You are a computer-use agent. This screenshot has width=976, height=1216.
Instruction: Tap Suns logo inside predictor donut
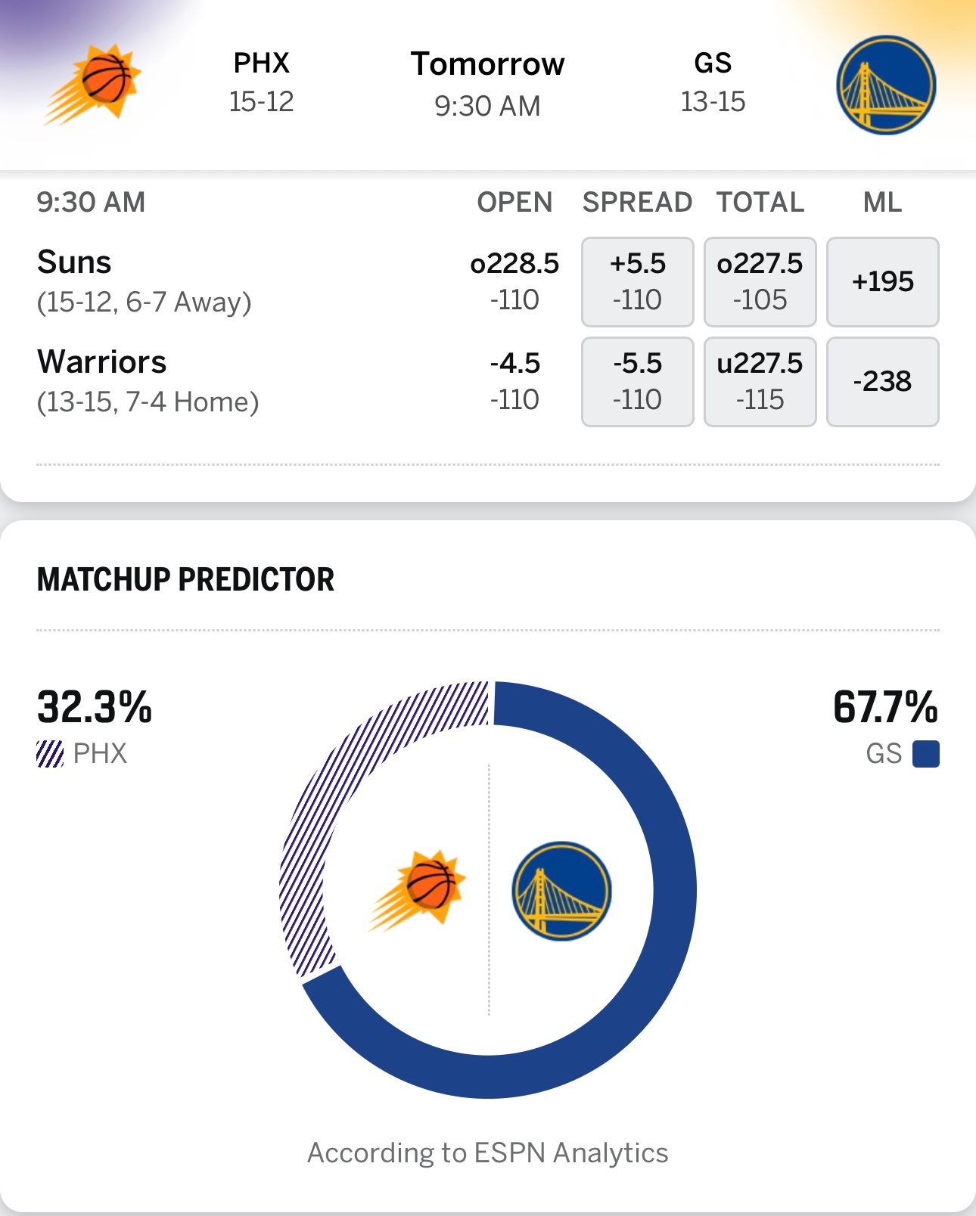(x=418, y=889)
